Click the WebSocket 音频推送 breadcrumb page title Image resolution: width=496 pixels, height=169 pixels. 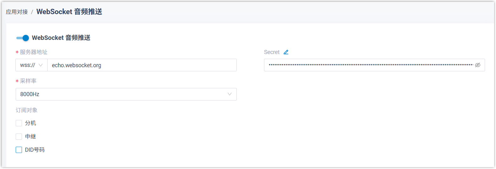coord(69,12)
